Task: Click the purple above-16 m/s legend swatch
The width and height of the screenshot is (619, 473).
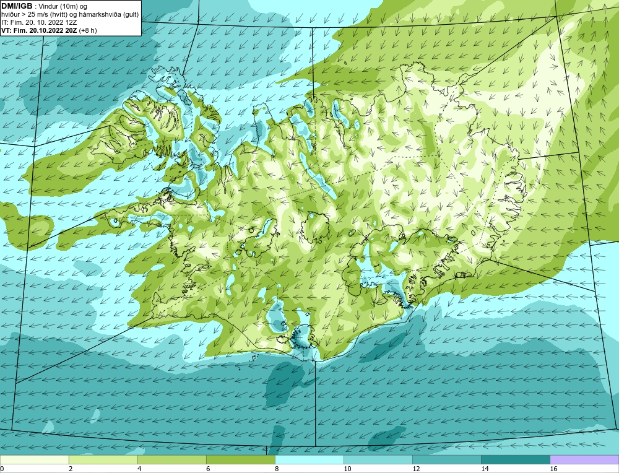Action: point(584,459)
